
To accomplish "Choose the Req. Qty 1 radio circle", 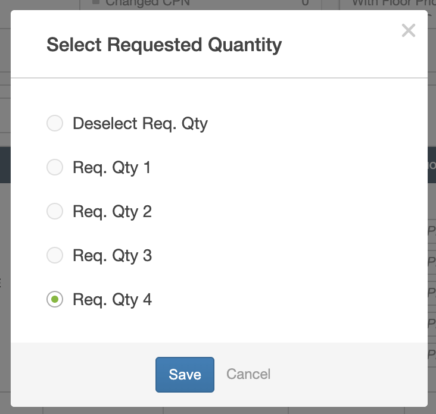I will [x=55, y=168].
